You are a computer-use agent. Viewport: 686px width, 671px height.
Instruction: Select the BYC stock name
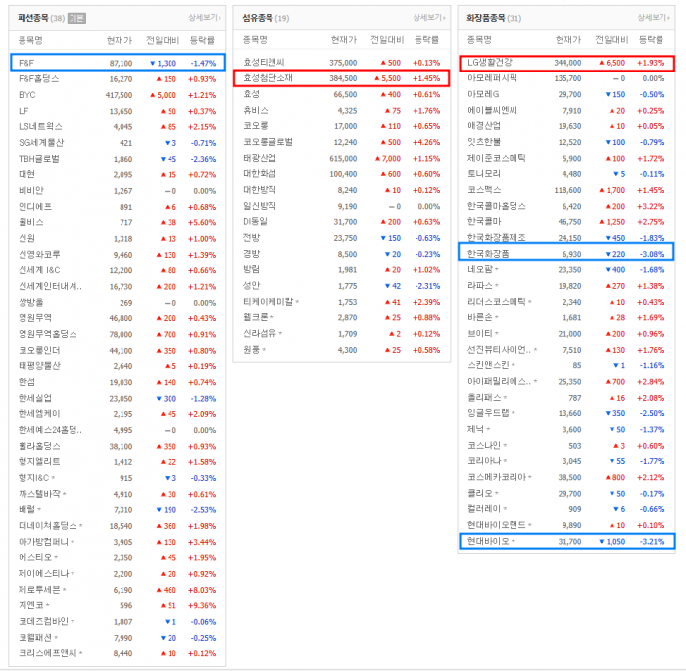coord(27,95)
